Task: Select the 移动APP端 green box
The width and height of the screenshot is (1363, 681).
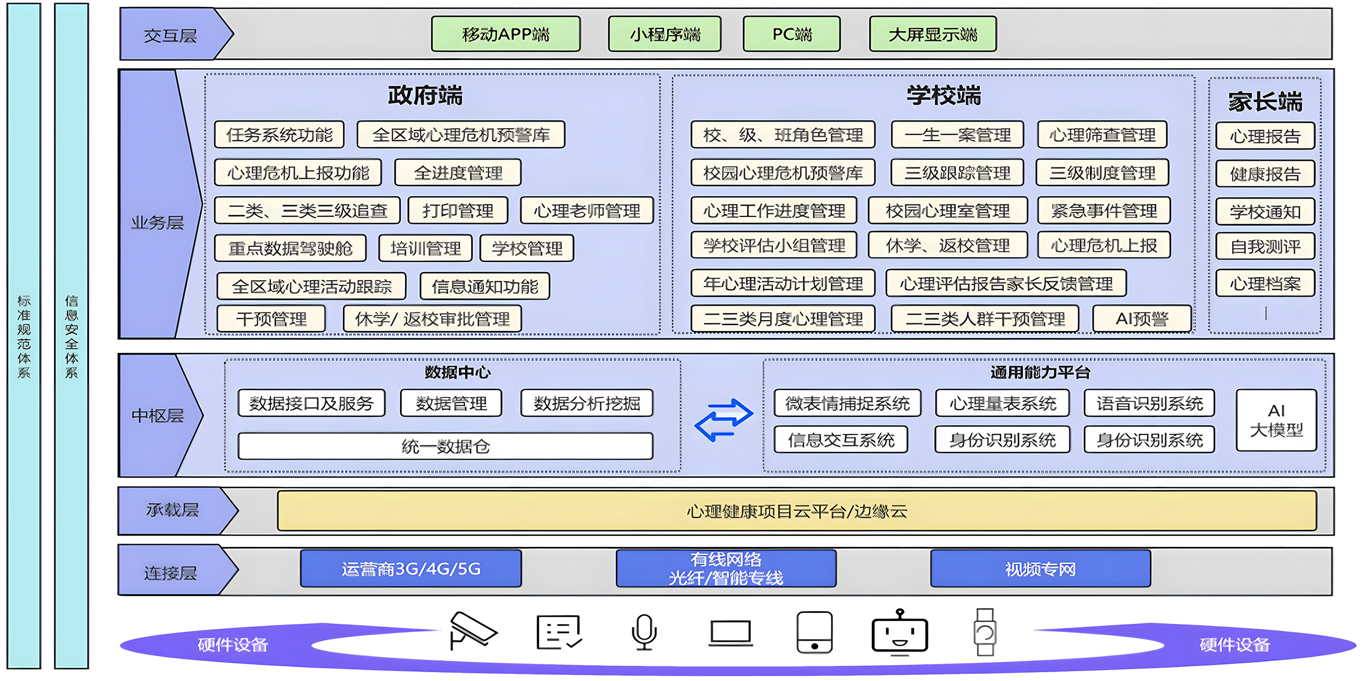Action: click(x=505, y=34)
